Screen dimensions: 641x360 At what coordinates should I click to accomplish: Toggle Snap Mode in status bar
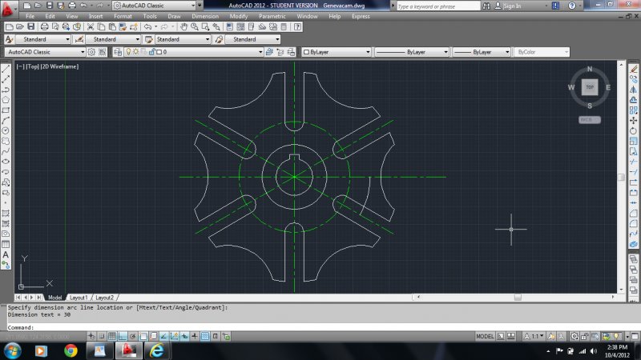102,336
